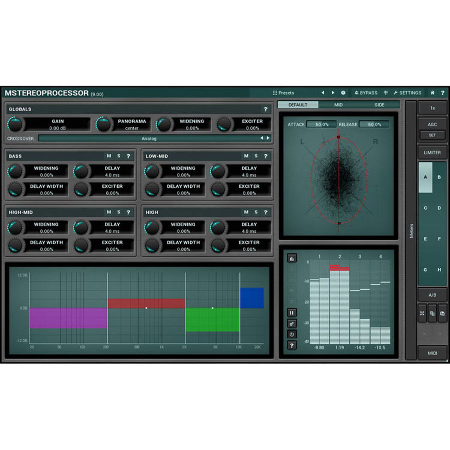
Task: Load the next preset arrow
Action: [333, 93]
